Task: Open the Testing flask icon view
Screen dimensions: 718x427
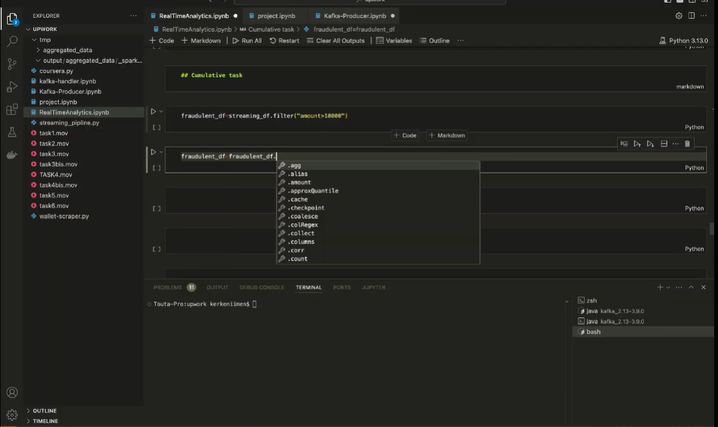Action: pos(12,132)
